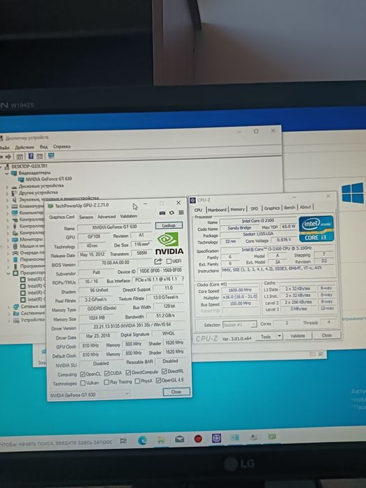The height and width of the screenshot is (488, 366).
Task: Click the toolbar icon right of the help icon
Action: coord(40,156)
